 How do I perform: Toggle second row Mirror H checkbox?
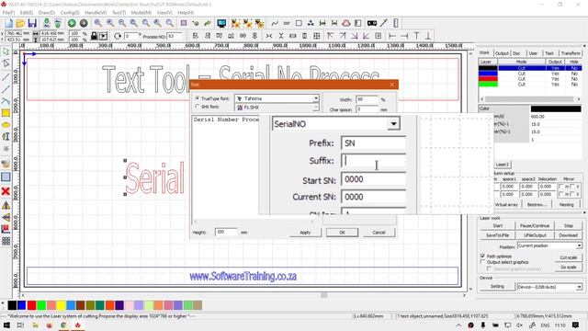click(x=561, y=194)
